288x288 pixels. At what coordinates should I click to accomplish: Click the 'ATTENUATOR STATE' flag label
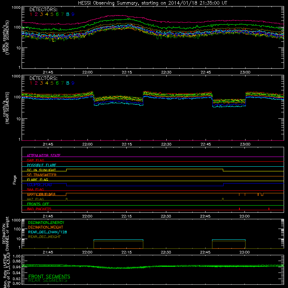[x=44, y=156]
